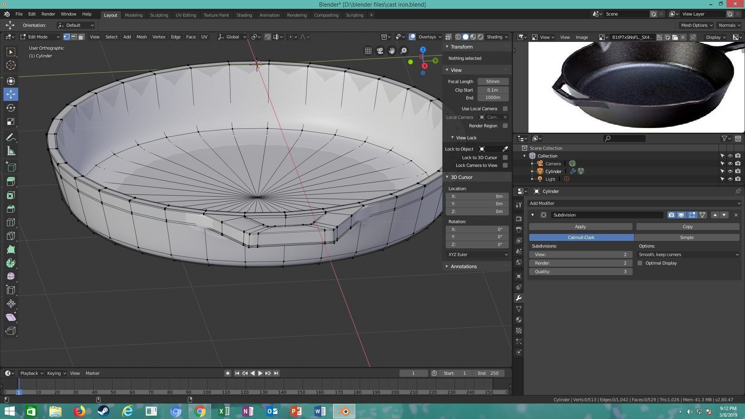Switch to UV Editing workspace tab

click(185, 15)
